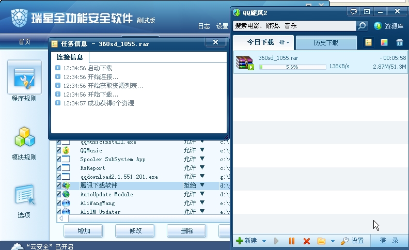The width and height of the screenshot is (409, 250).
Task: Toggle checkbox for qqmusicinstall.exe rule
Action: (x=59, y=142)
